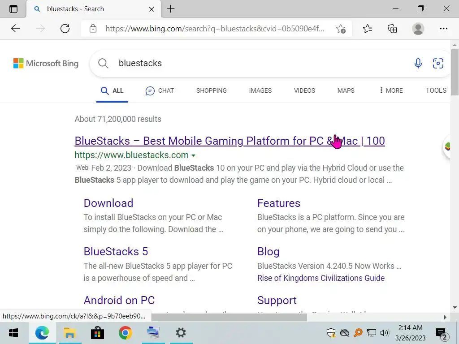Click the horizontal scrollbar thumb
459x344 pixels.
tap(229, 317)
